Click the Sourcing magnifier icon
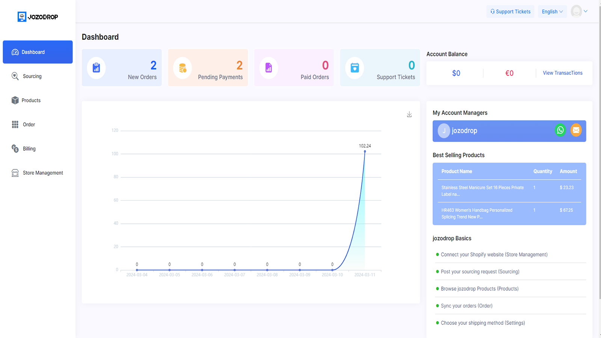This screenshot has width=601, height=338. point(15,76)
